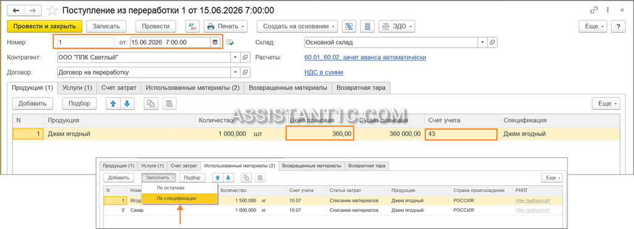Image resolution: width=634 pixels, height=229 pixels.
Task: Open Склад item with square icon
Action: click(492, 42)
